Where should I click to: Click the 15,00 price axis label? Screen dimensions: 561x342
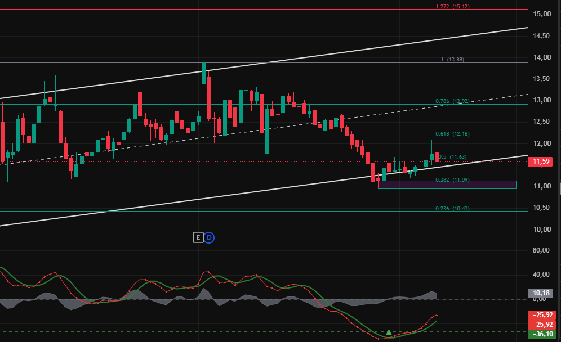tap(542, 14)
